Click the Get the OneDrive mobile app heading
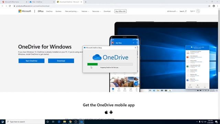 [109, 105]
